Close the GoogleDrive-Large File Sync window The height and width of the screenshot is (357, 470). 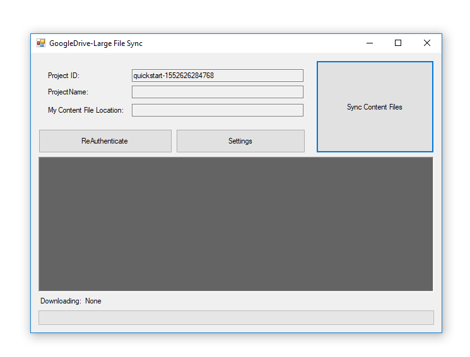pyautogui.click(x=427, y=43)
